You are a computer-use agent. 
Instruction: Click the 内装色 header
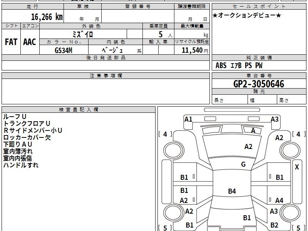[x=115, y=42]
